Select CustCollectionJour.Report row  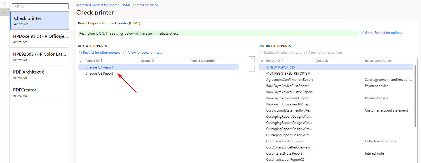(x=336, y=141)
